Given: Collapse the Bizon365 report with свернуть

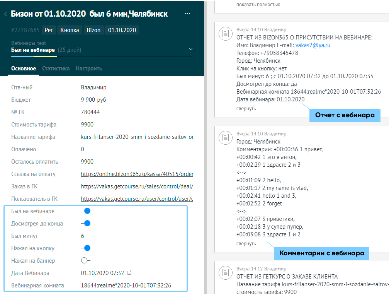Looking at the screenshot, I should click(246, 109).
